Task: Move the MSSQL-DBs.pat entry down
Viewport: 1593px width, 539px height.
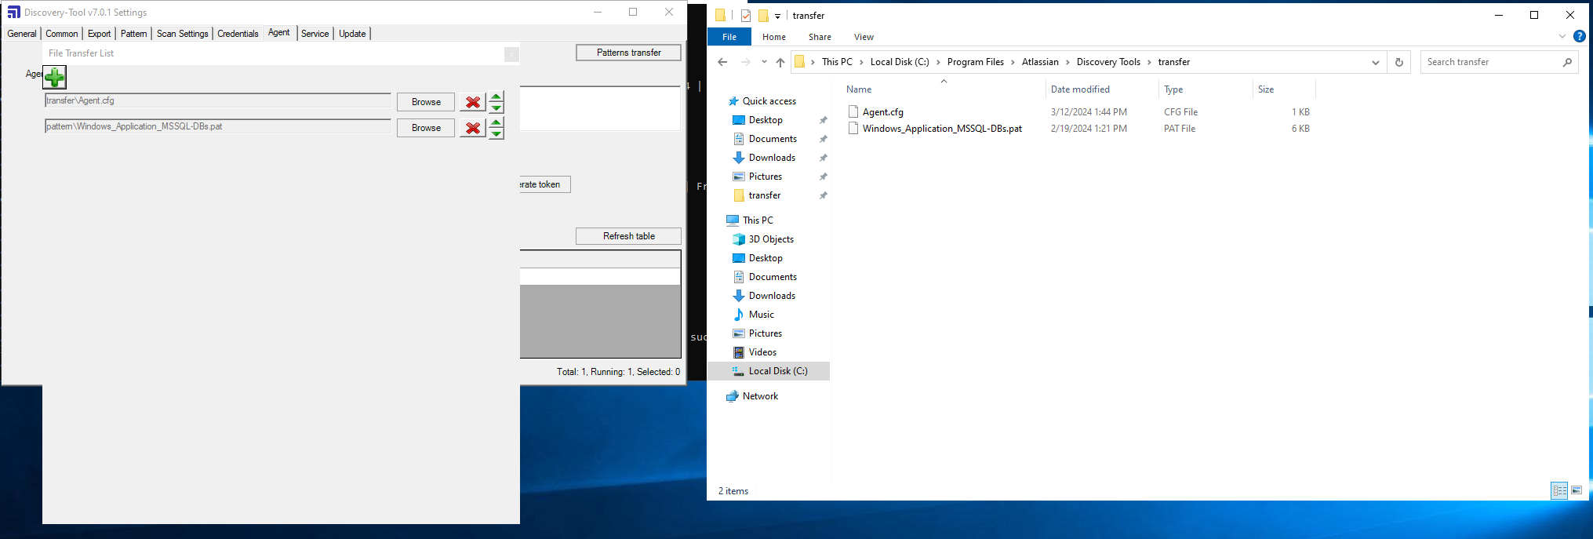Action: click(x=496, y=133)
